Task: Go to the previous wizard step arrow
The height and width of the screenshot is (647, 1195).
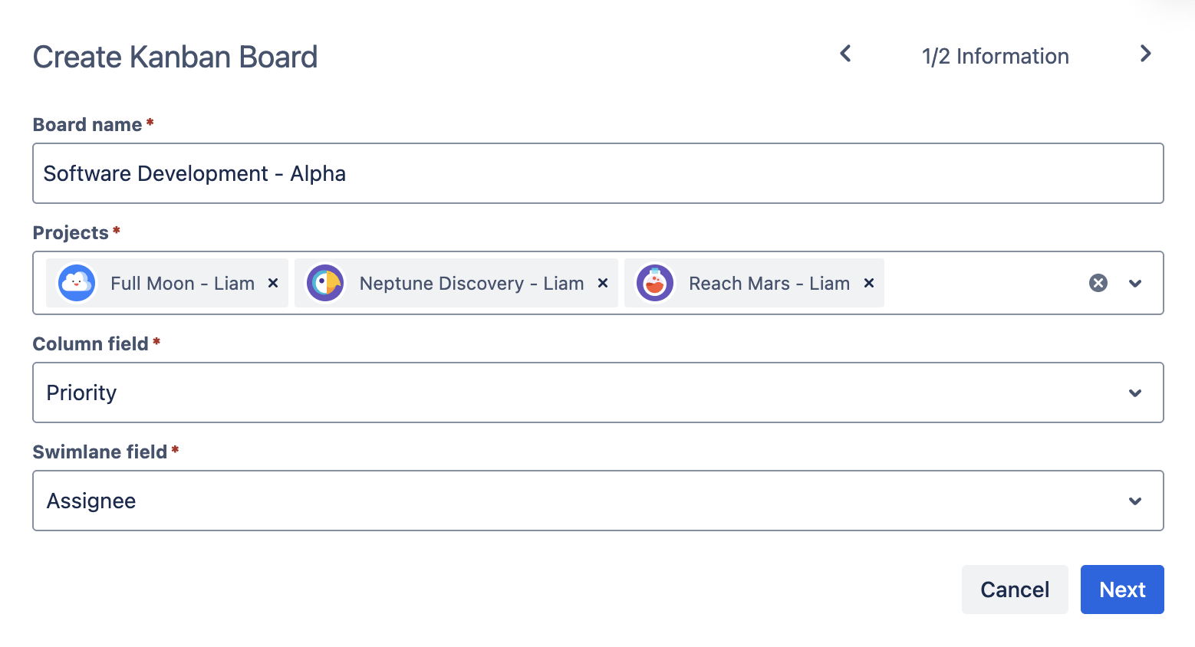Action: (846, 54)
